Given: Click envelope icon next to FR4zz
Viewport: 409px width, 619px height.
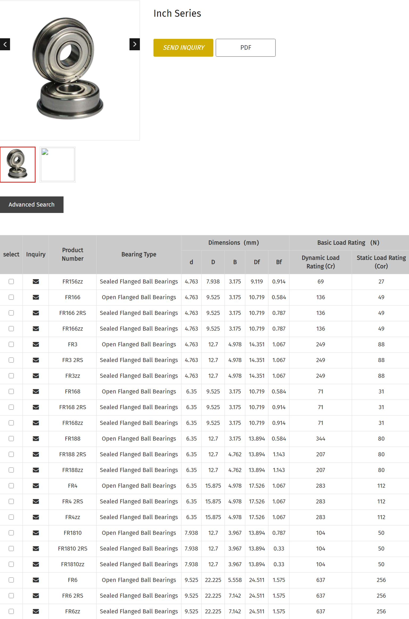Looking at the screenshot, I should tap(36, 517).
